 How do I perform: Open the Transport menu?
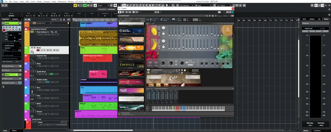point(47,1)
